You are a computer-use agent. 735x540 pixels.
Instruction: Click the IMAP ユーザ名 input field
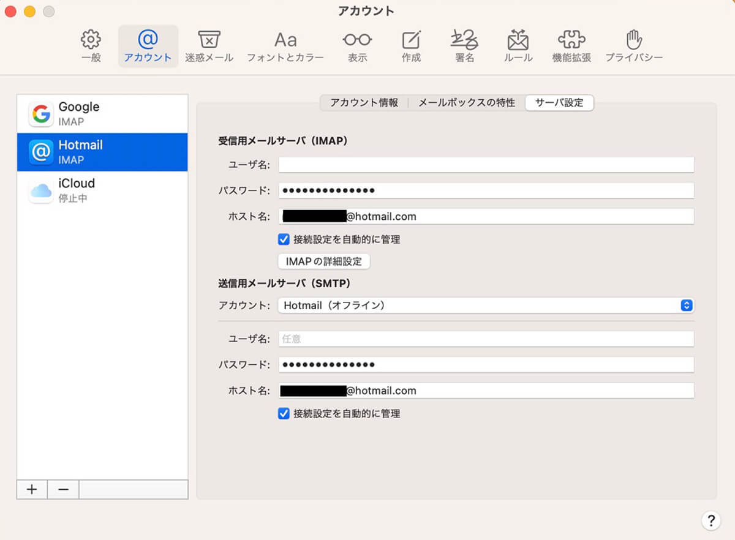[x=486, y=165]
